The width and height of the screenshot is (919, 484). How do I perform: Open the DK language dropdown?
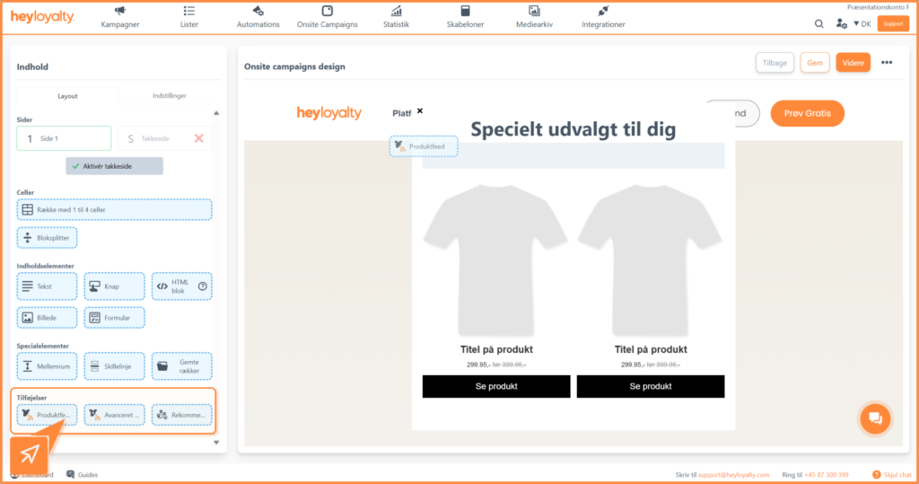(x=862, y=24)
